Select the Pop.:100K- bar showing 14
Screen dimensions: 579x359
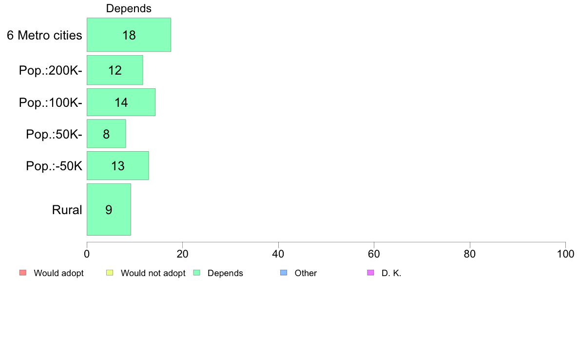121,102
